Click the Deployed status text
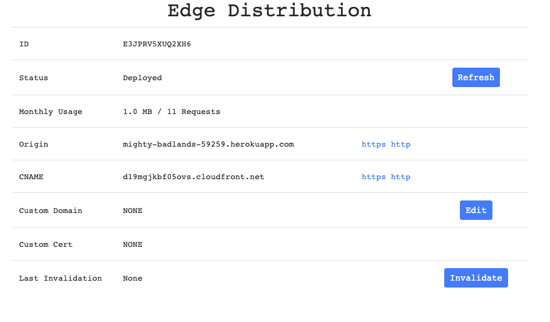Viewport: 550px width, 322px height. coord(142,78)
